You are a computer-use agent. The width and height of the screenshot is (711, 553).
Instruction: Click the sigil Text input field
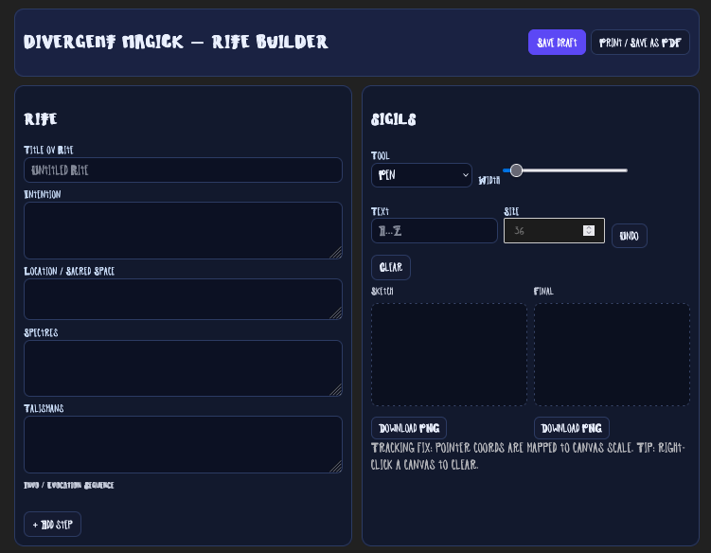(434, 230)
